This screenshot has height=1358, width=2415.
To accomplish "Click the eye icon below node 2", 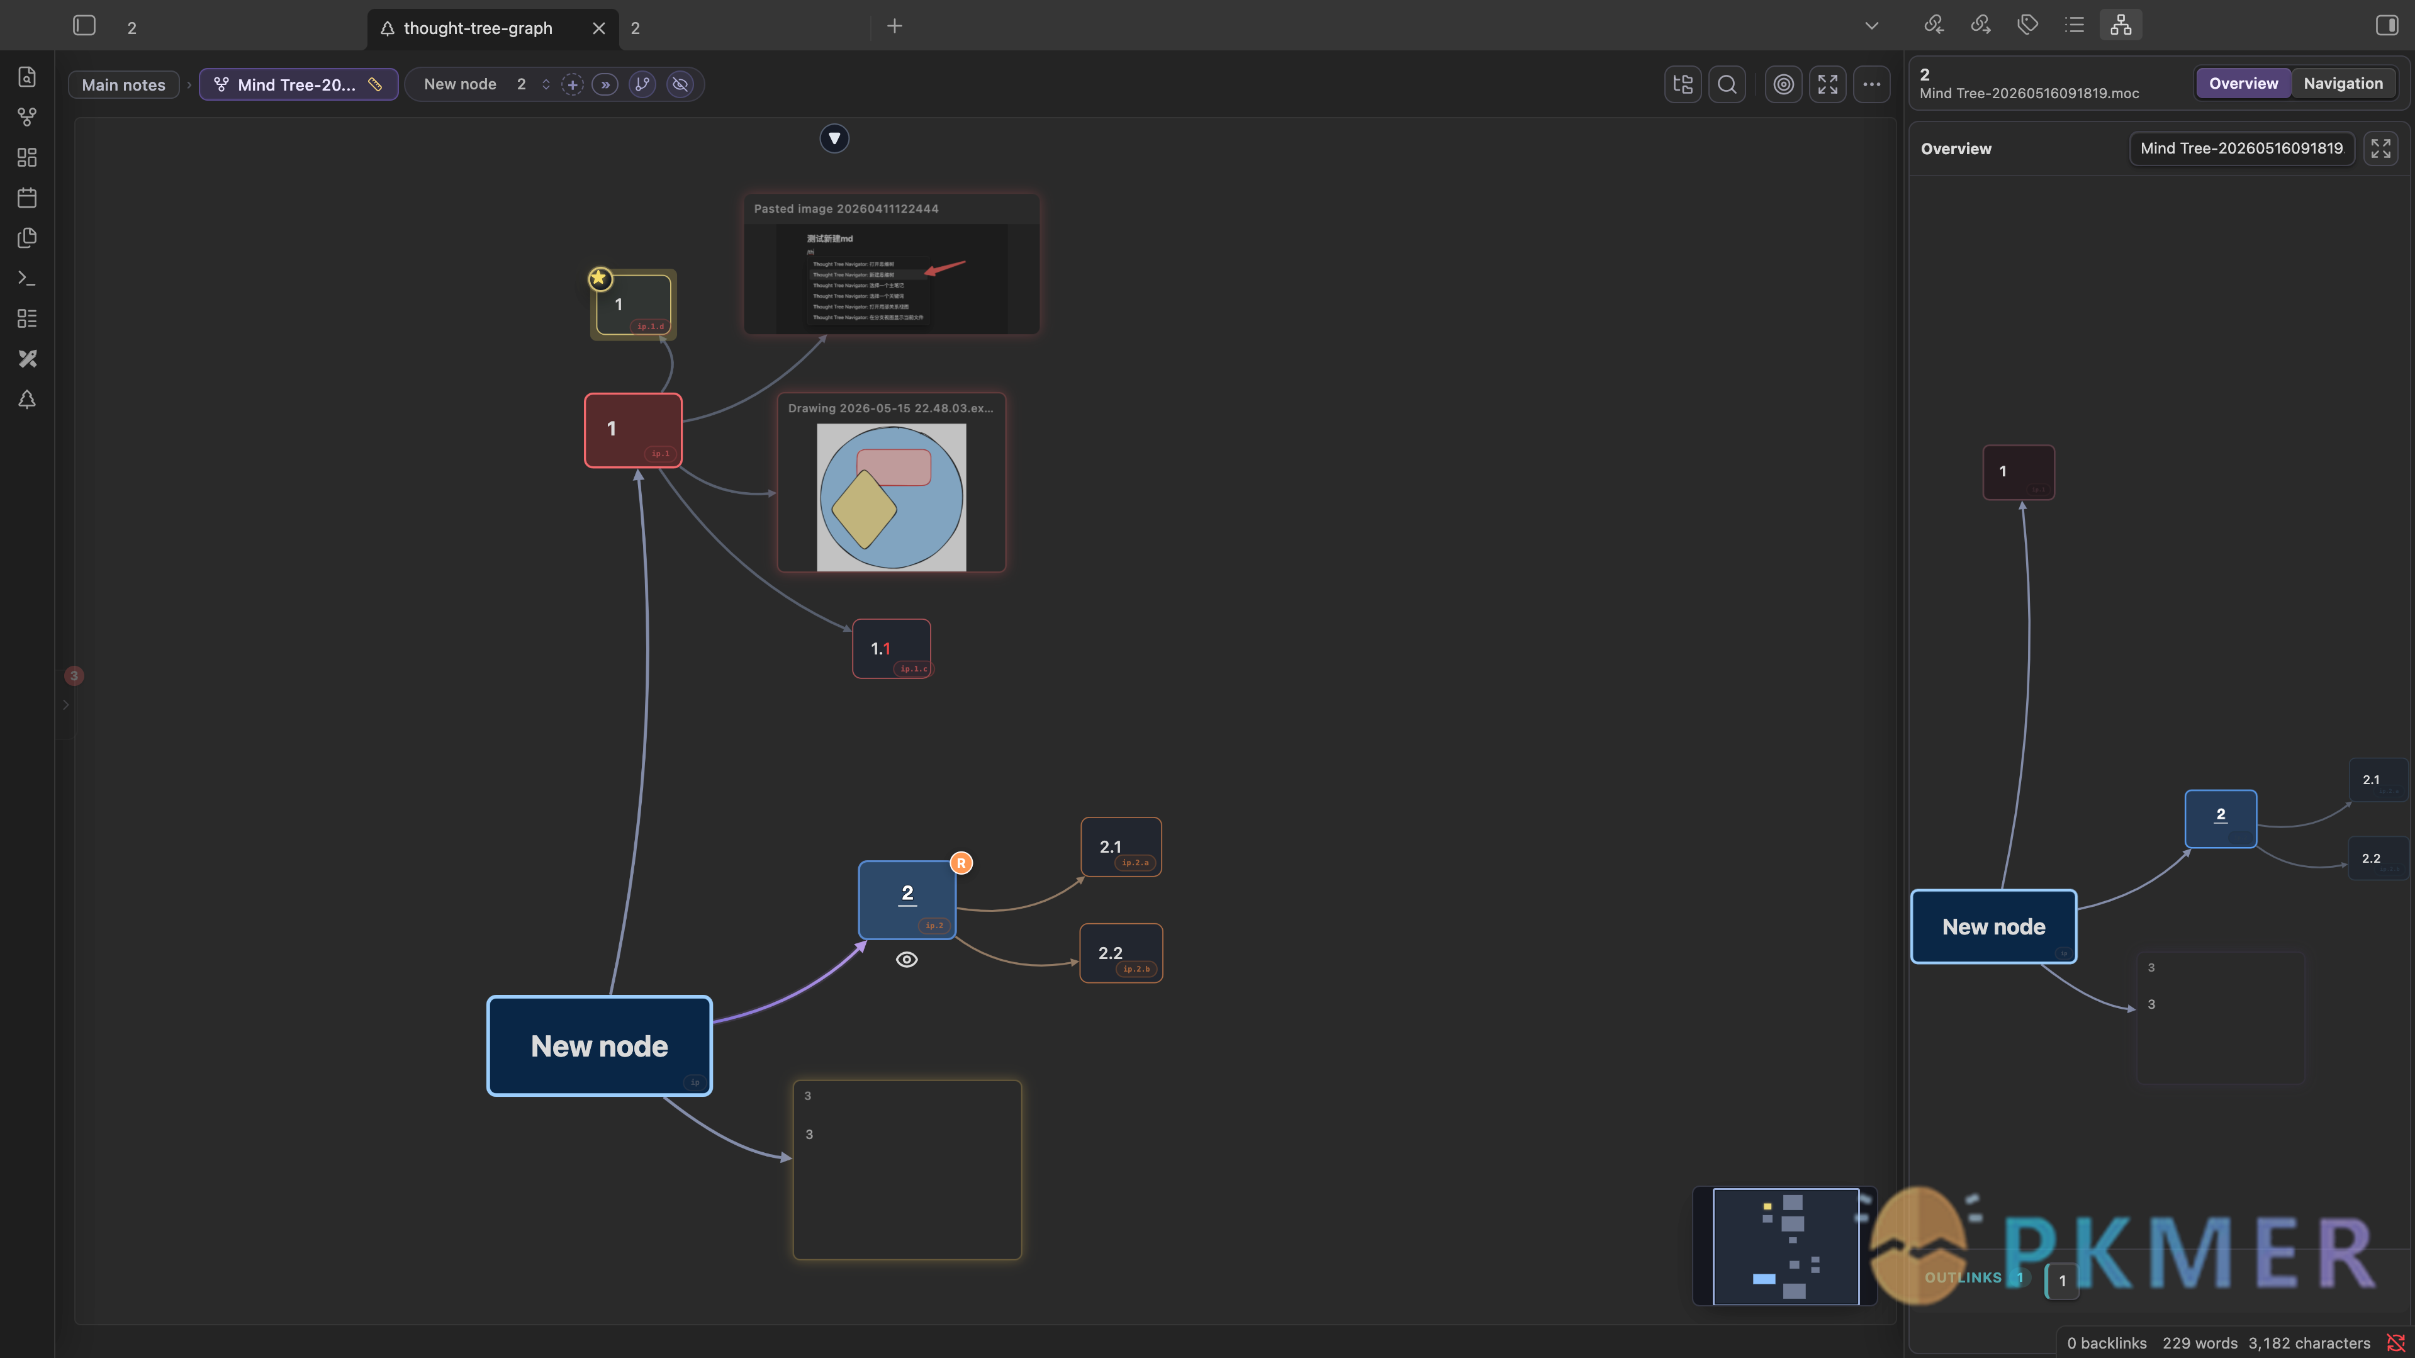I will tap(907, 960).
